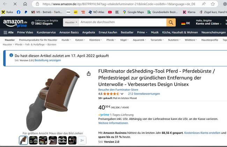
Task: Open the YouTube bookmark icon
Action: (x=110, y=12)
